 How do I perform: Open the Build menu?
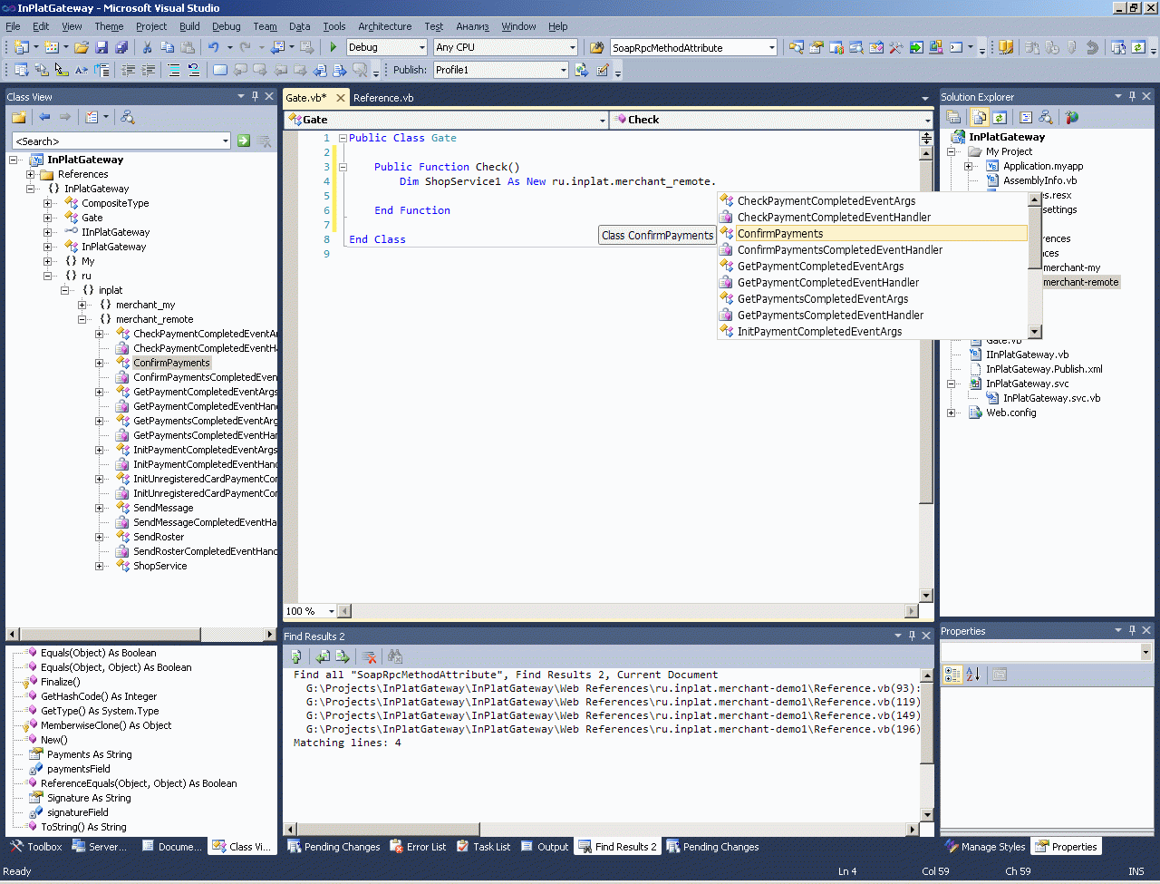(x=189, y=26)
